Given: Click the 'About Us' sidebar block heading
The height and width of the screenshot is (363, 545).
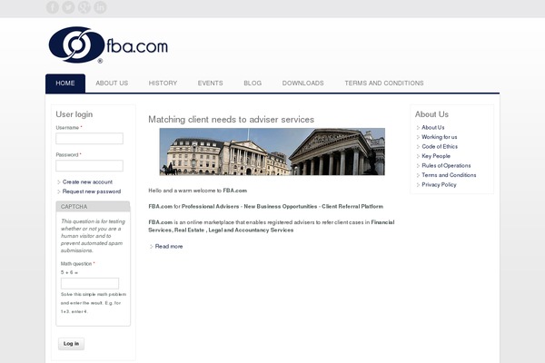Looking at the screenshot, I should [431, 114].
